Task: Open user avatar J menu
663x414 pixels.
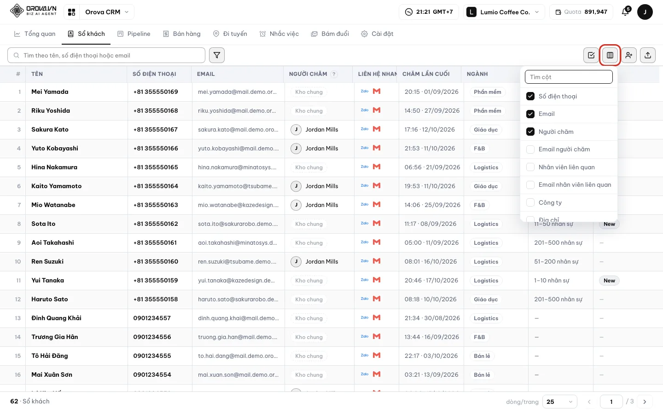Action: (645, 12)
